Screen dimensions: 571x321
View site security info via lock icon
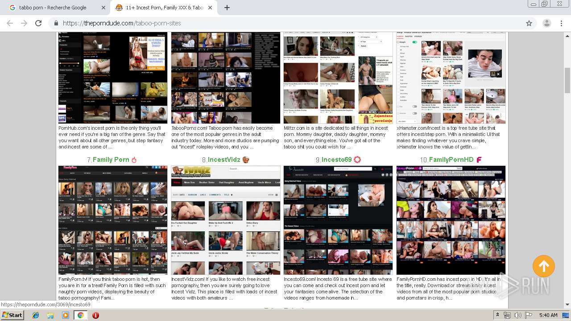[x=56, y=23]
